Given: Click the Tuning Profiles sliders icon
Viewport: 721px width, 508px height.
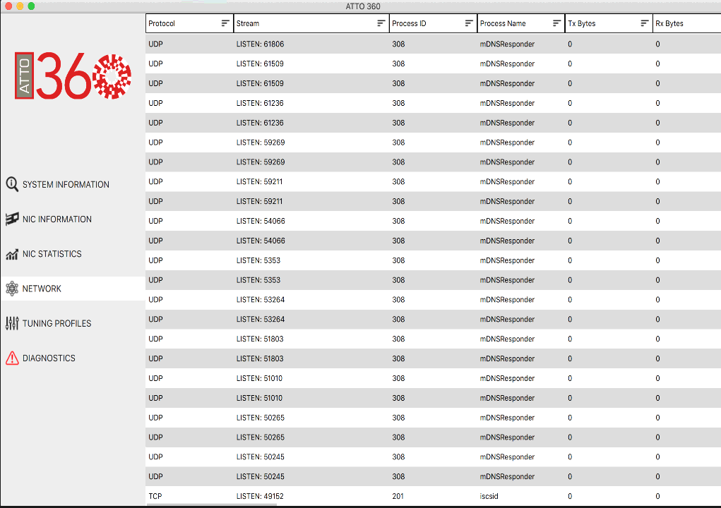Looking at the screenshot, I should (12, 323).
